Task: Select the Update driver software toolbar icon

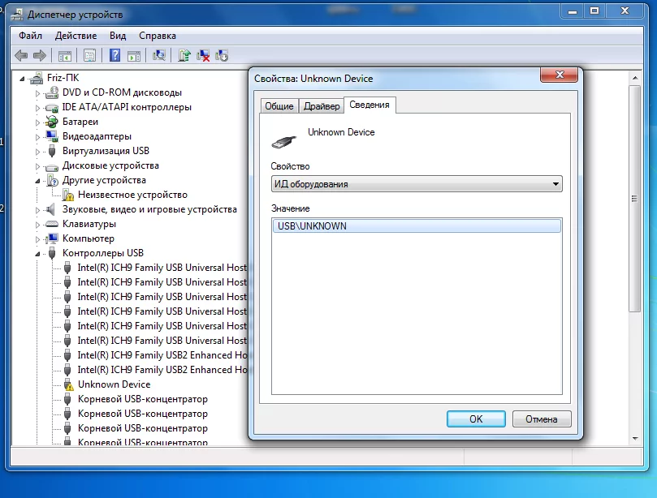Action: [184, 55]
